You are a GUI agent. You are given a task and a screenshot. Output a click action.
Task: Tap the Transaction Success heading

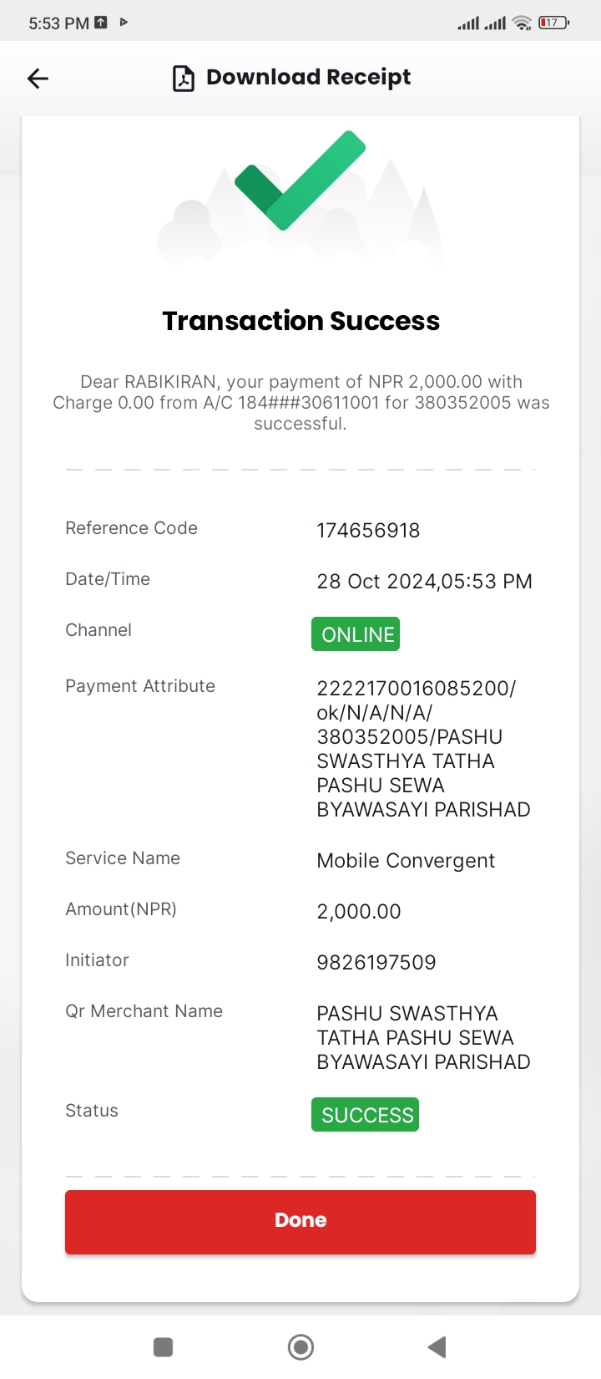coord(300,321)
